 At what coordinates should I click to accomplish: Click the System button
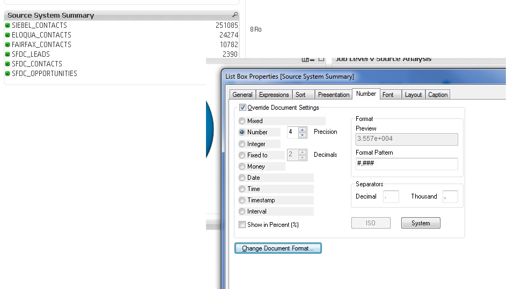(421, 223)
